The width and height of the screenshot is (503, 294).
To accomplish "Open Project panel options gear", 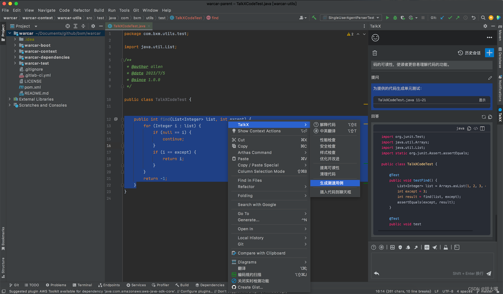I will [93, 26].
